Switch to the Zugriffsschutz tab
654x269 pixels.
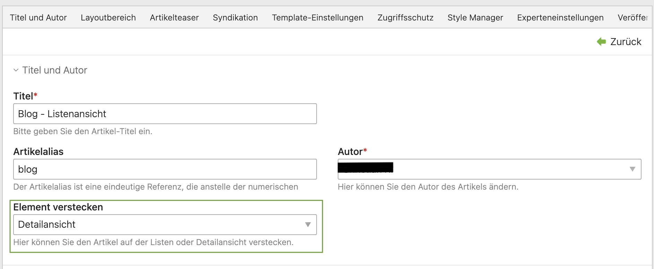click(405, 18)
